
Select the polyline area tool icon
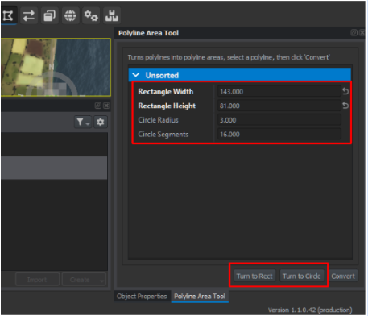pos(8,15)
